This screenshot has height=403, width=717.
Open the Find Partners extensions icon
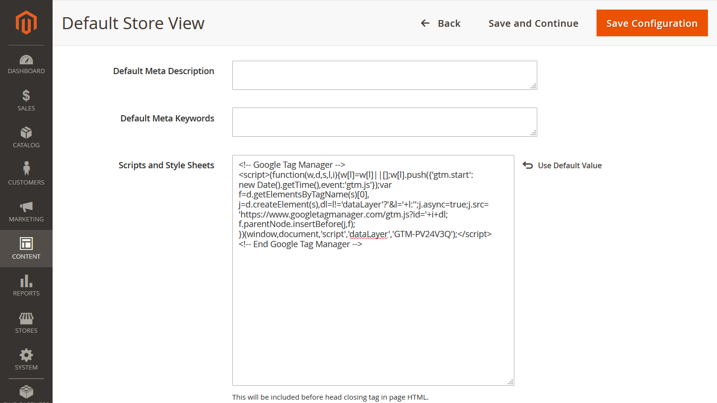pyautogui.click(x=26, y=392)
